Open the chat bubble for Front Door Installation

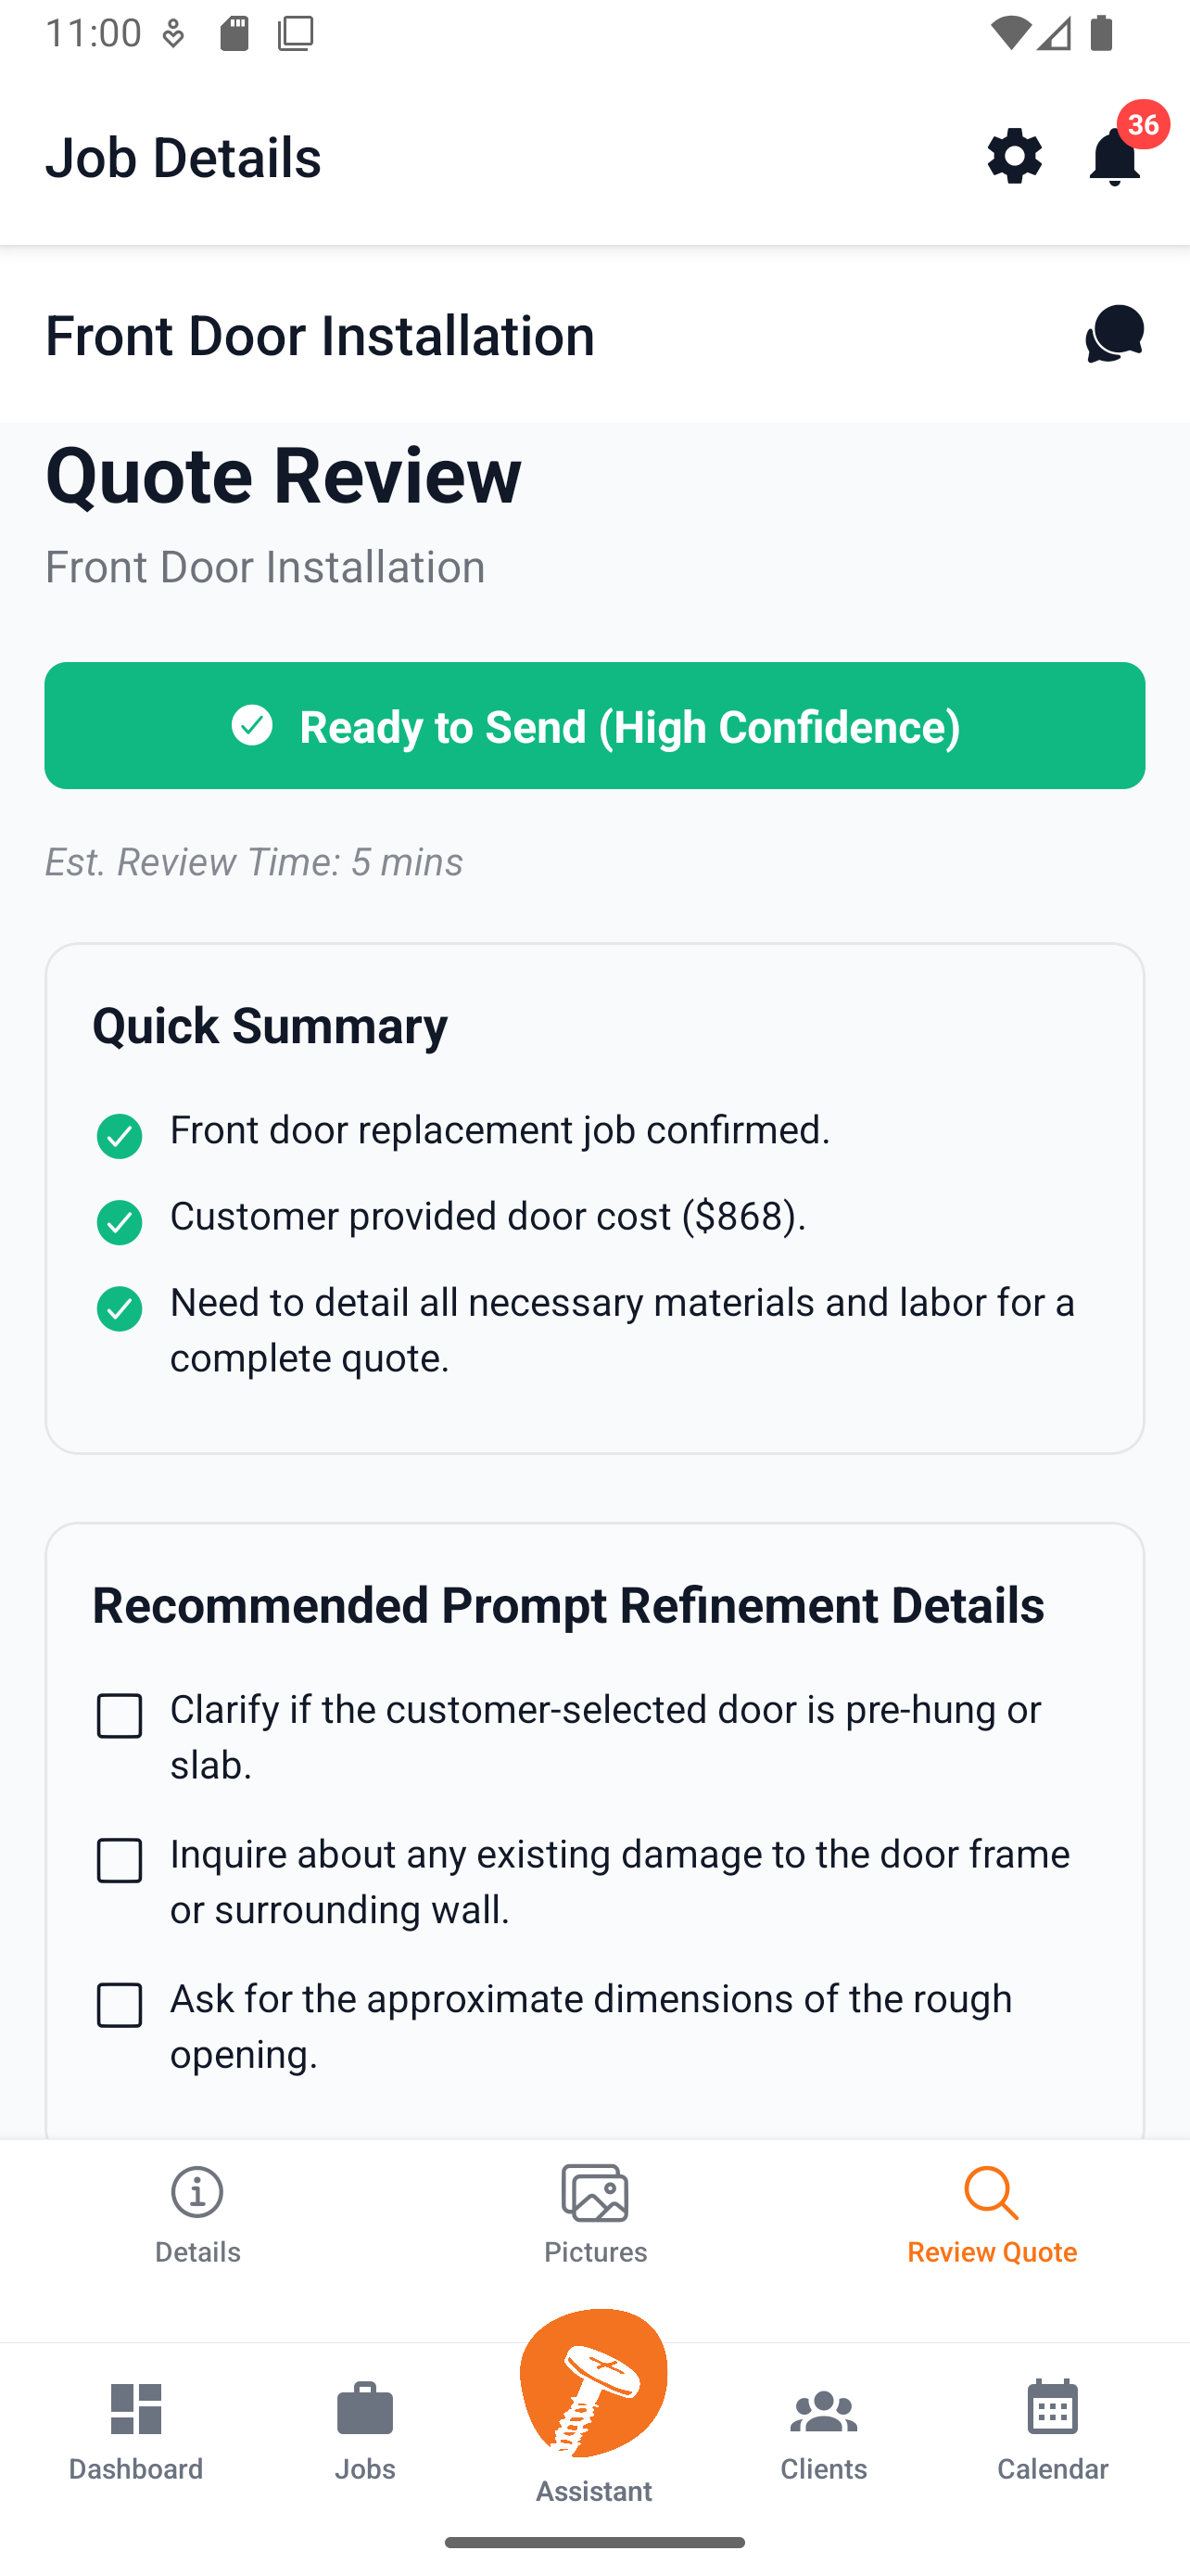[1113, 334]
